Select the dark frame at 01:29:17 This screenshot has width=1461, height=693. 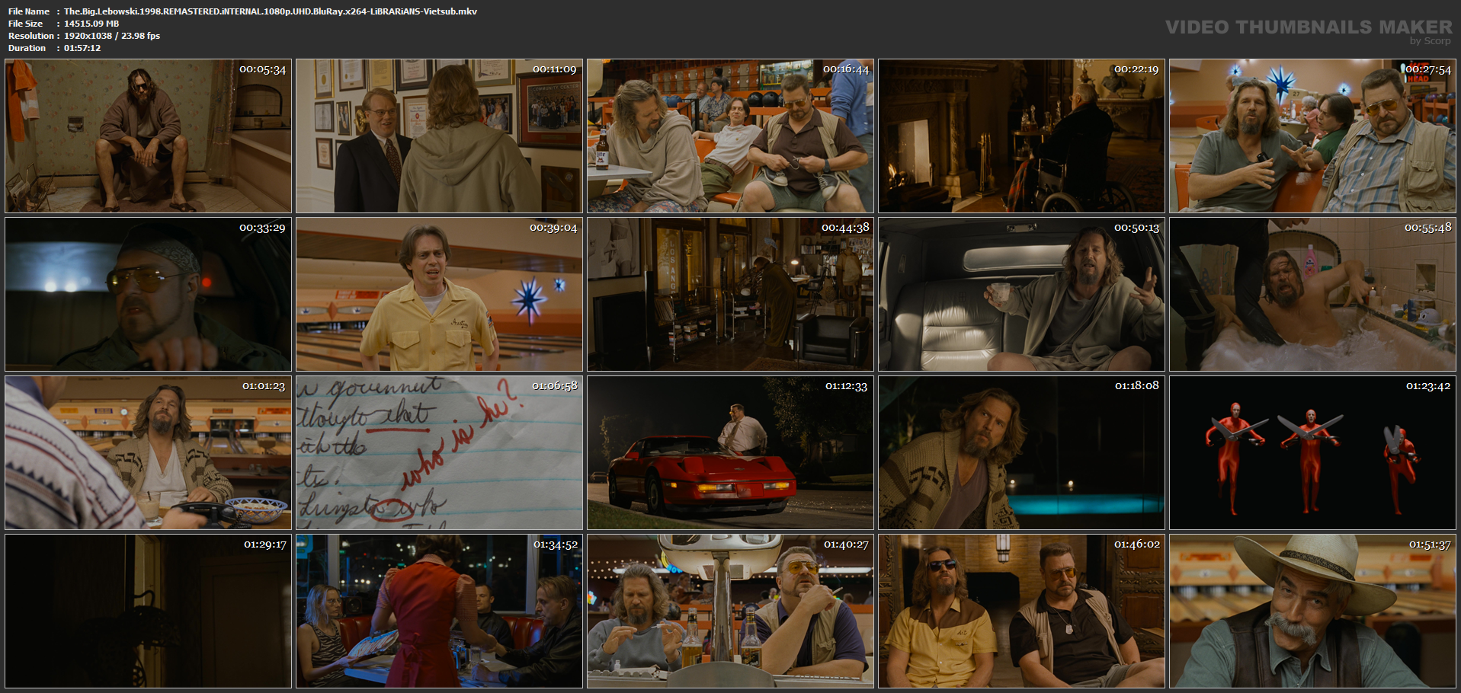148,611
